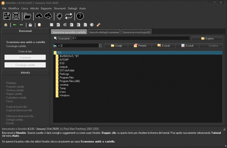Select the C:\ root folder row
Screen dimensions: 227x148
click(138, 53)
